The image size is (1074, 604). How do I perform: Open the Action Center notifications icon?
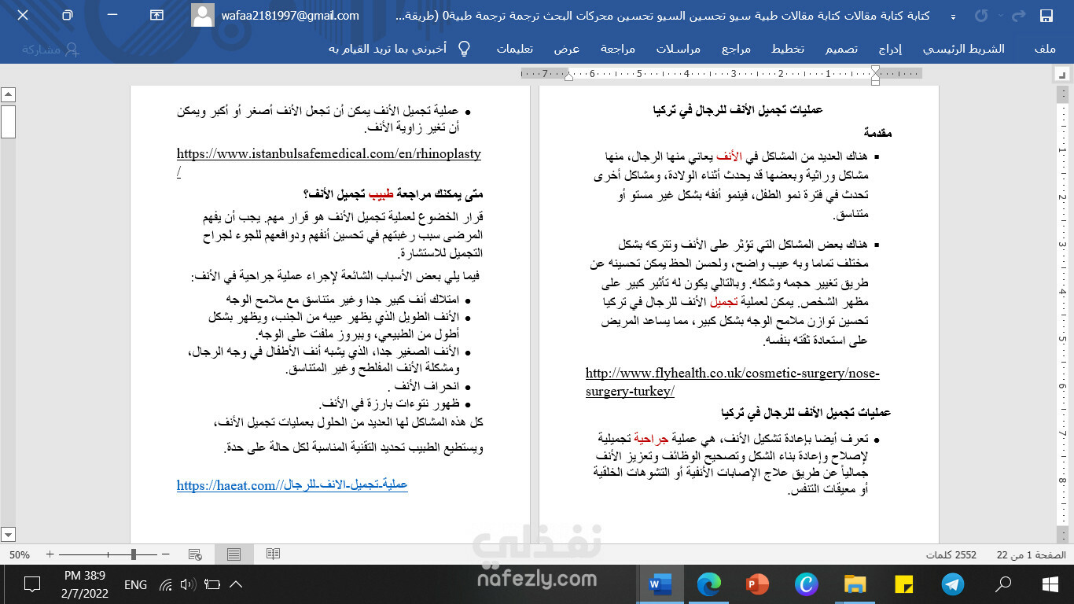pyautogui.click(x=32, y=584)
